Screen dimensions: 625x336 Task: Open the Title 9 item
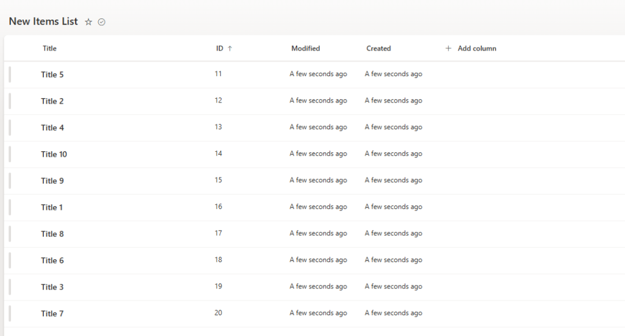pyautogui.click(x=52, y=181)
